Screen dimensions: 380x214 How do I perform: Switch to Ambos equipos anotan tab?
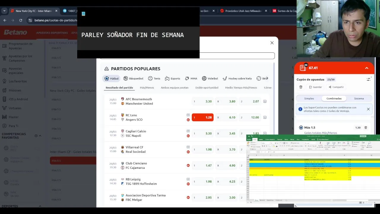175,88
